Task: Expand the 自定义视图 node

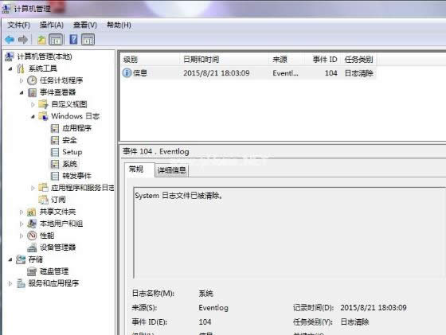Action: tap(33, 104)
